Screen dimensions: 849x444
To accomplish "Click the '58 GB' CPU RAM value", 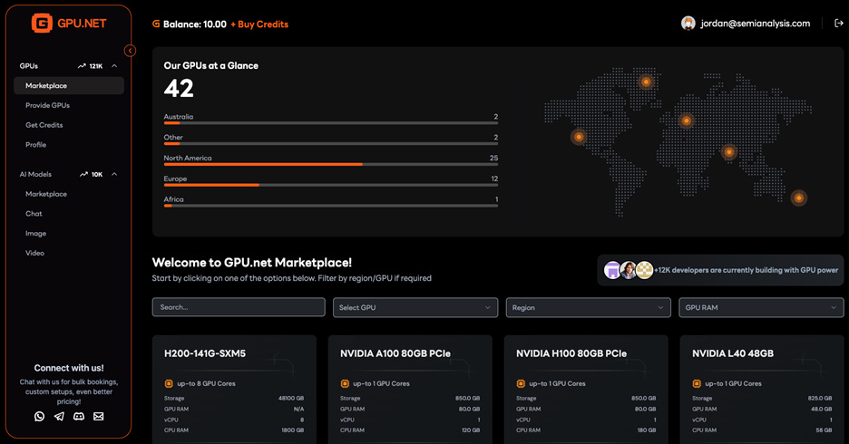I will coord(825,430).
